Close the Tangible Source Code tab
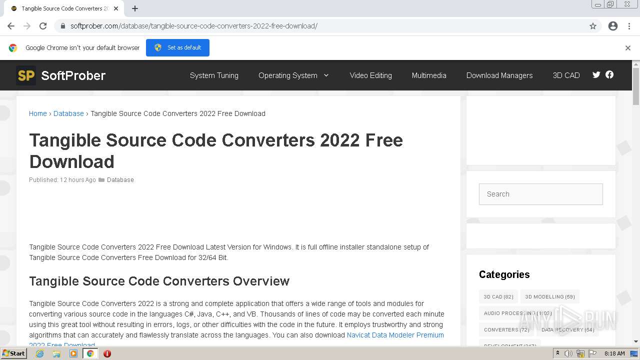Image resolution: width=640 pixels, height=360 pixels. point(116,8)
